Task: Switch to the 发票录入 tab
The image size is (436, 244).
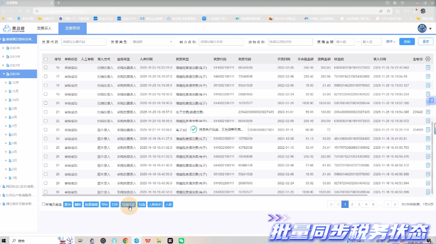Action: coord(44,29)
